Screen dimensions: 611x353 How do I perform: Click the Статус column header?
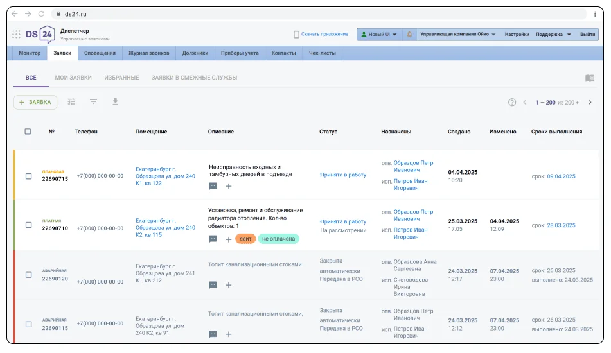tap(328, 132)
